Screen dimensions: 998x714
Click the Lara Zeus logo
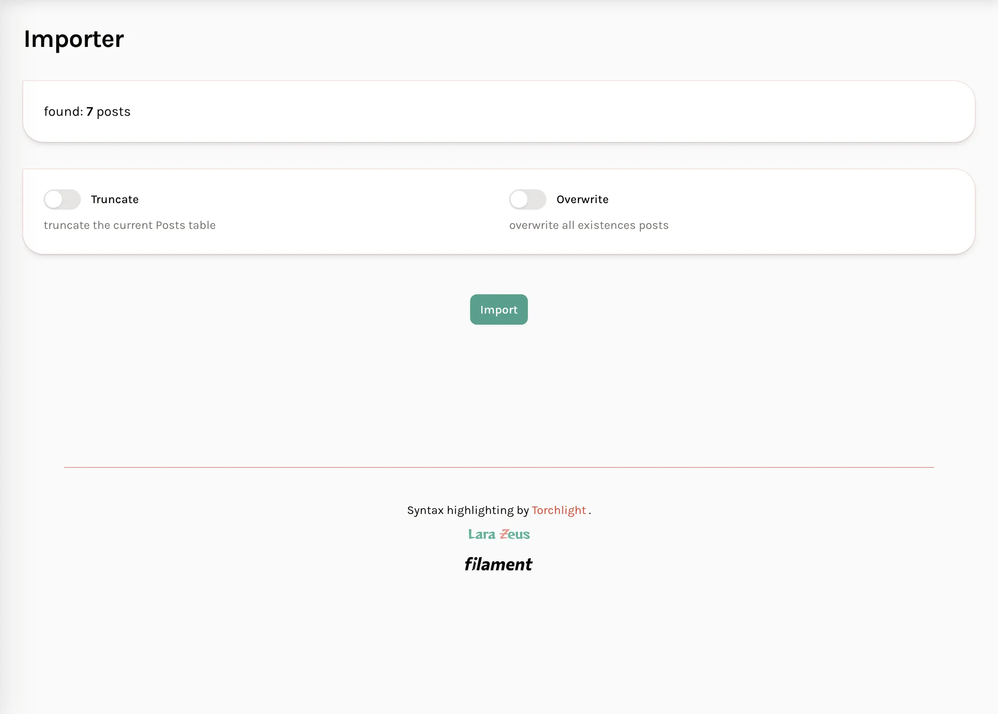tap(499, 534)
